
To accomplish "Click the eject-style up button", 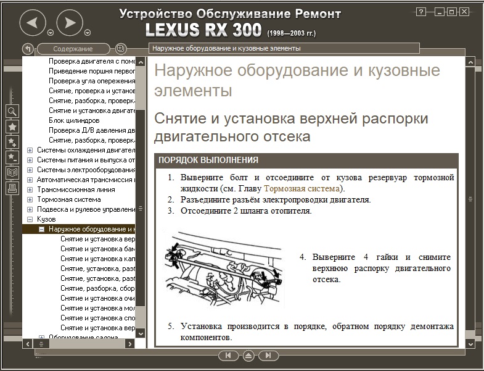I will (x=248, y=356).
